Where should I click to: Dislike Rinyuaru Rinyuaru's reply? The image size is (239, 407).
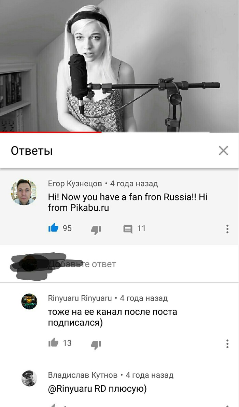96,344
